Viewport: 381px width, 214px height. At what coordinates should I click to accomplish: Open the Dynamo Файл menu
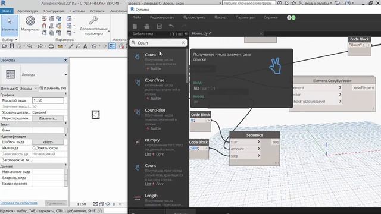click(137, 17)
